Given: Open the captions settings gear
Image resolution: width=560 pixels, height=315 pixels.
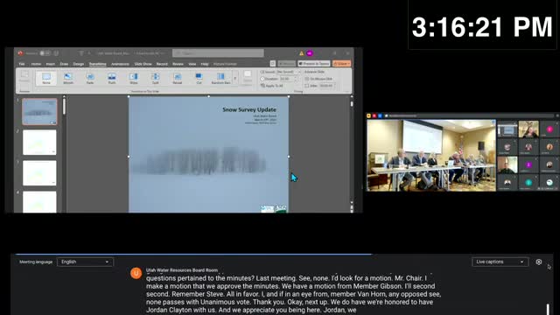Looking at the screenshot, I should pyautogui.click(x=539, y=262).
